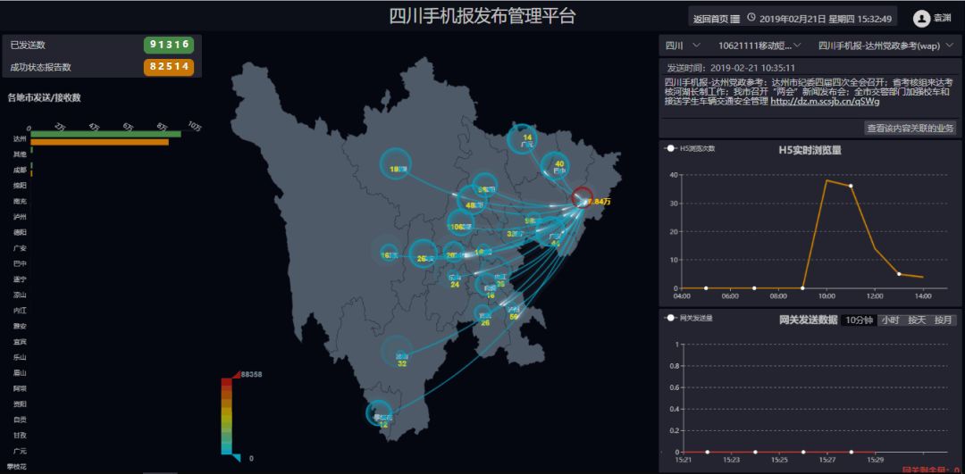Open the 四川 province dropdown
This screenshot has height=474, width=965.
pyautogui.click(x=681, y=45)
